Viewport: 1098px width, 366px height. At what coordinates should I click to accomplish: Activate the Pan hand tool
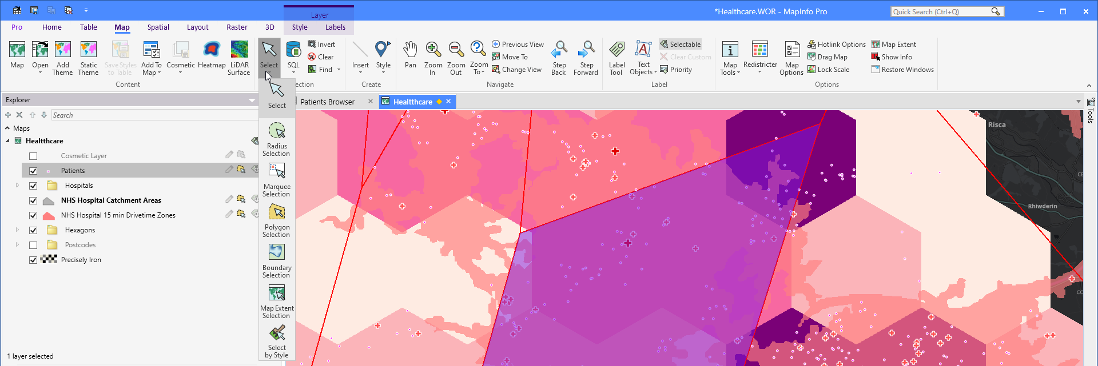[x=410, y=54]
